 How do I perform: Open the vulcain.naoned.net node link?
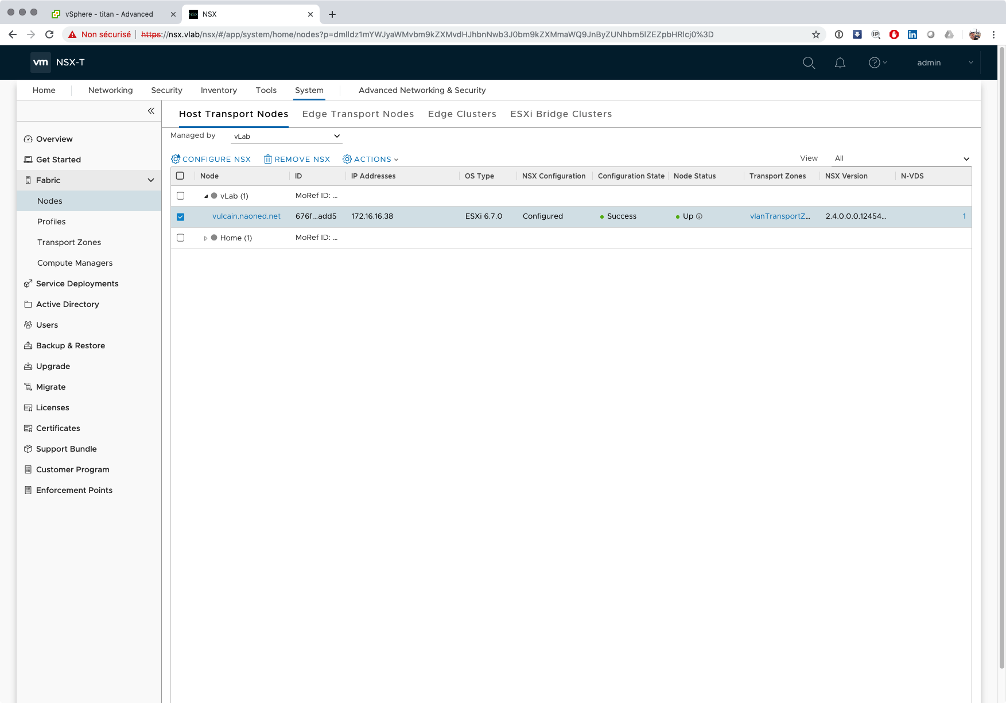[246, 216]
